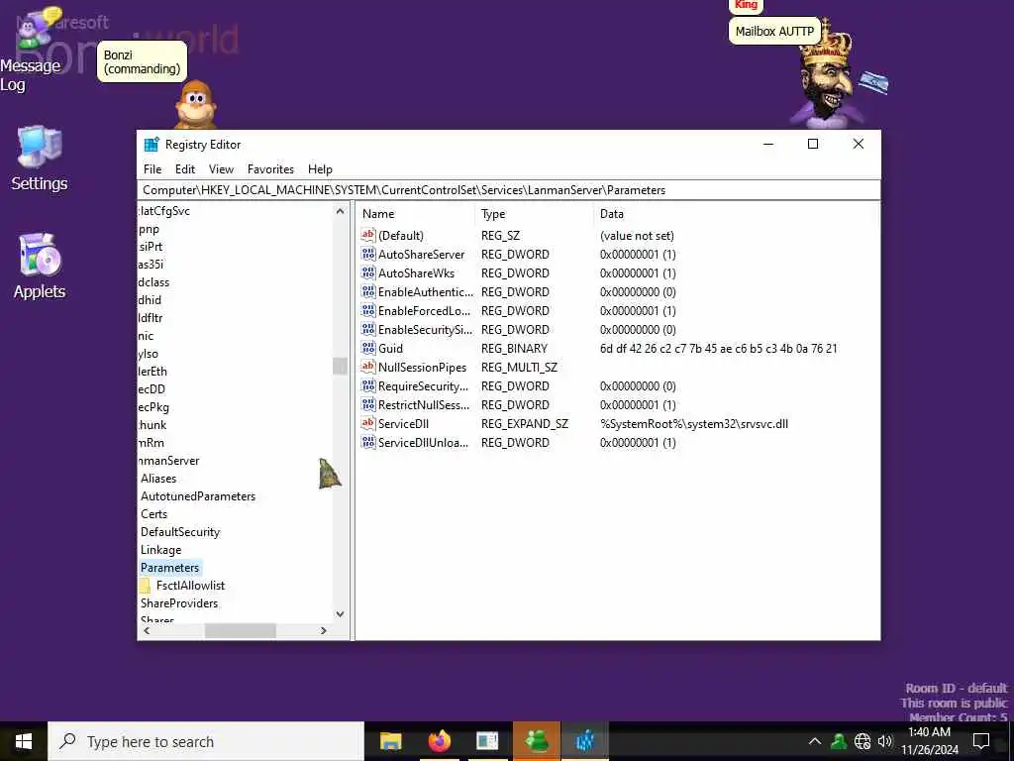The image size is (1014, 761).
Task: Select the EnableForcedLo... value row
Action: (618, 310)
